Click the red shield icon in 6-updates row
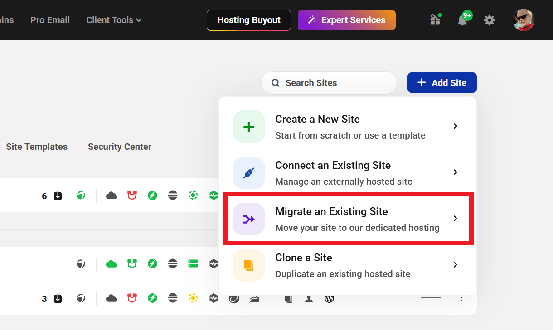Image resolution: width=553 pixels, height=330 pixels. pos(132,196)
